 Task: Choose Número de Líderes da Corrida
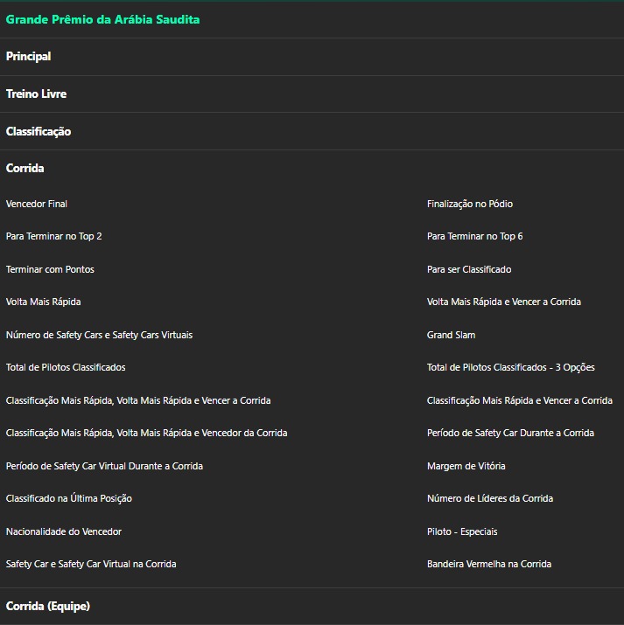[x=490, y=499]
